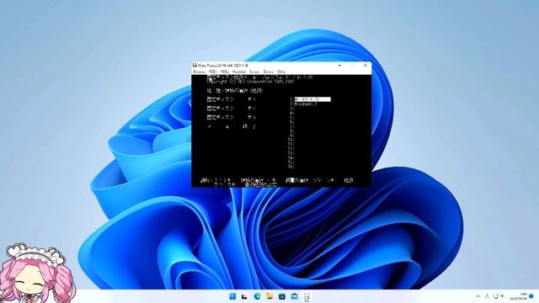Open the FDD1 menu
Image resolution: width=539 pixels, height=303 pixels.
coord(213,72)
